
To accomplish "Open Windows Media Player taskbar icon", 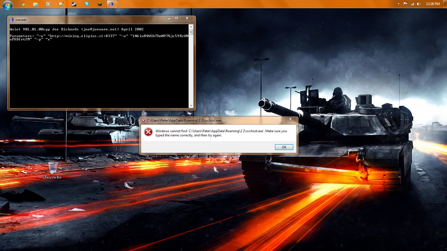I will (48, 4).
